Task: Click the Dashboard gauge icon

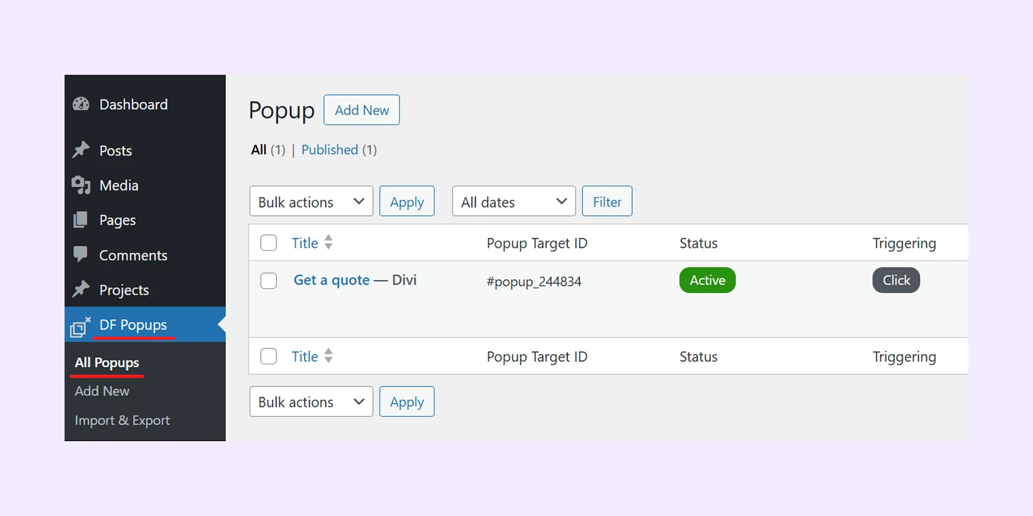Action: coord(81,104)
